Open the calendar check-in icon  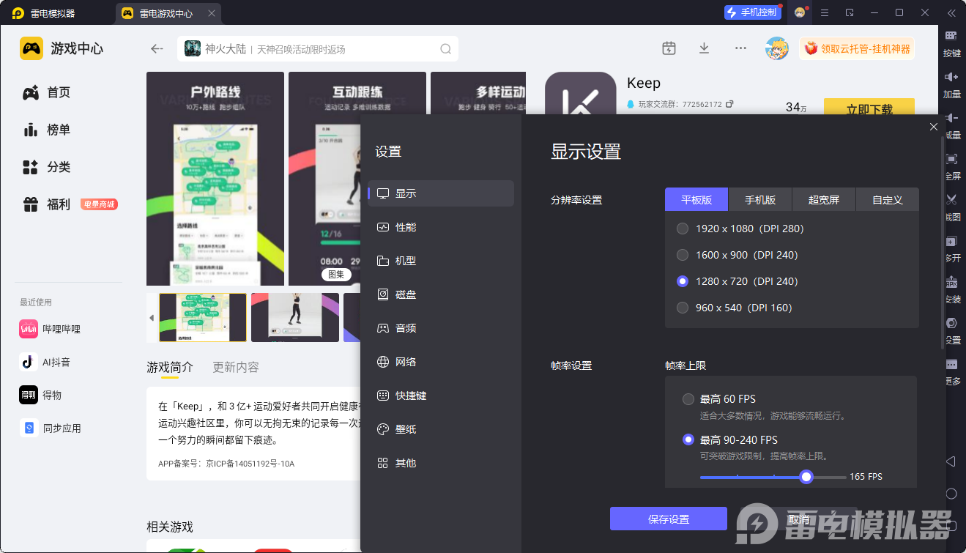[669, 48]
